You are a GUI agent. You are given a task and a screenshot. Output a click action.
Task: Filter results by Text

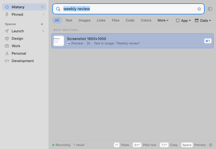click(69, 20)
